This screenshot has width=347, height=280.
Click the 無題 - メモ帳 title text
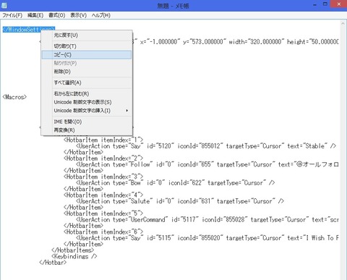pos(173,6)
